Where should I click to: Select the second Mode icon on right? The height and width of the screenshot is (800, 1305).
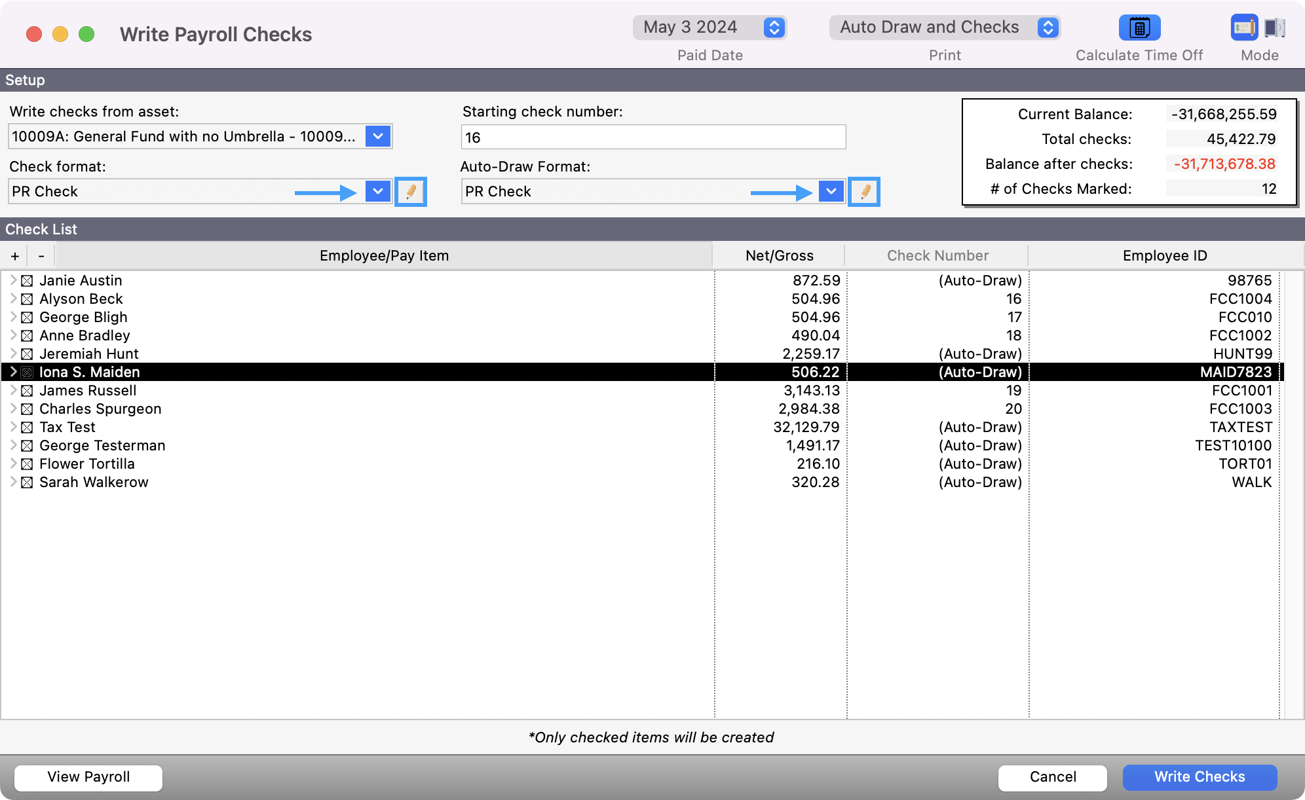[x=1274, y=28]
